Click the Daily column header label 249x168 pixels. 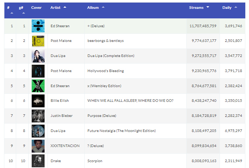pyautogui.click(x=227, y=8)
